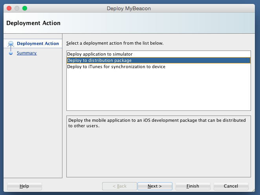Image resolution: width=260 pixels, height=195 pixels.
Task: Select Deploy application to simulator
Action: tap(159, 54)
